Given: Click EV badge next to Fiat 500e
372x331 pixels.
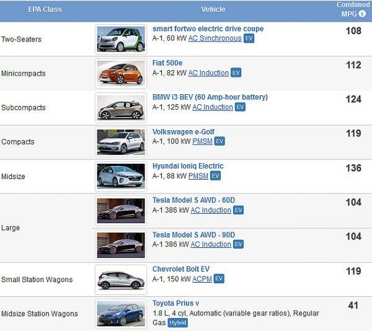Looking at the screenshot, I should (x=236, y=73).
